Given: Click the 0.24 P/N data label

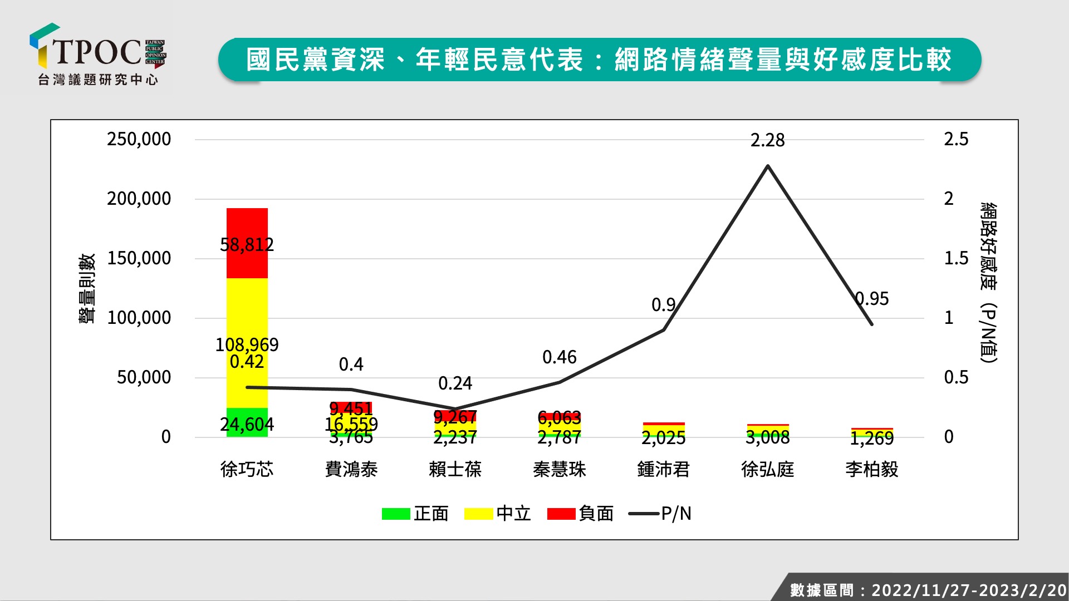Looking at the screenshot, I should pyautogui.click(x=455, y=383).
